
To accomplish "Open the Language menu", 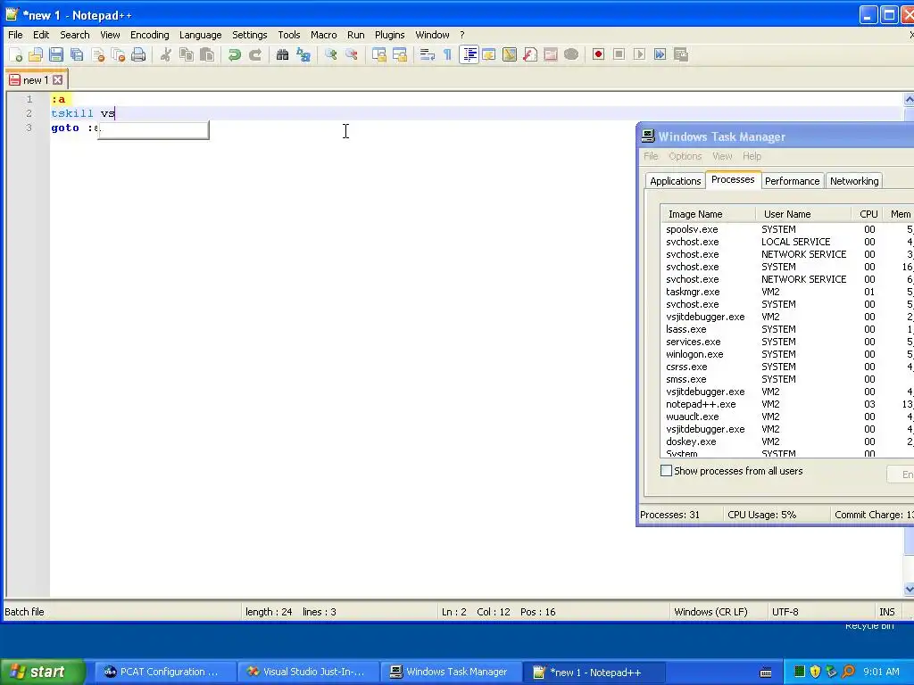I will click(x=201, y=35).
